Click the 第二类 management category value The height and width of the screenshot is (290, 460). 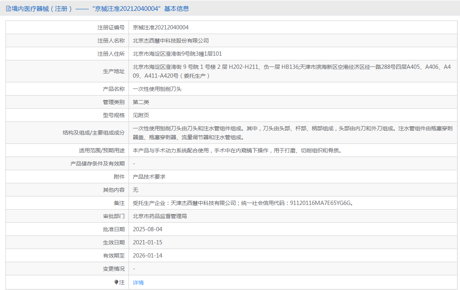141,102
